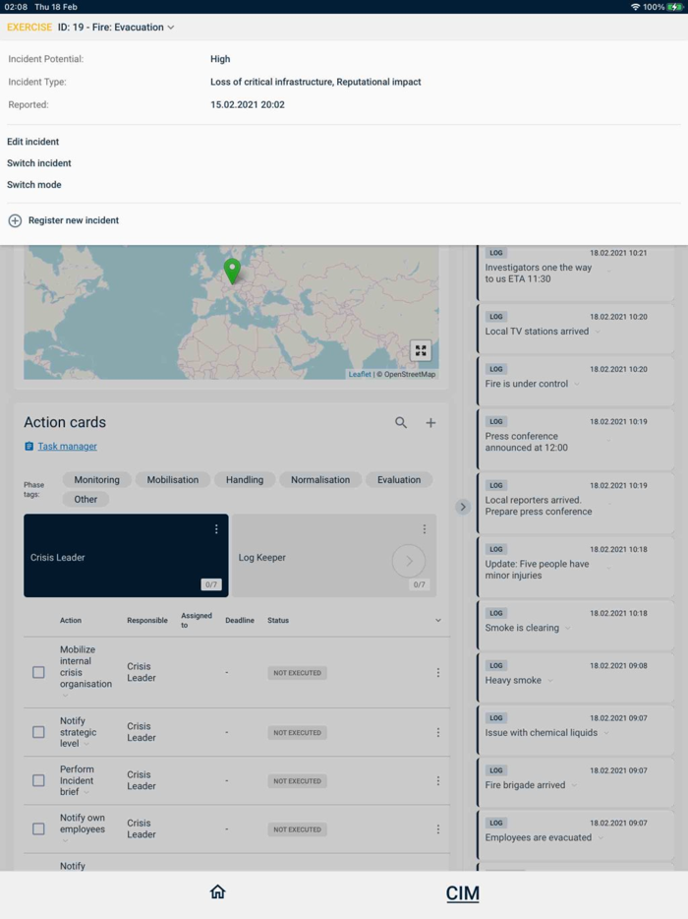This screenshot has height=919, width=688.
Task: Check battery status icon in status bar
Action: pos(675,7)
